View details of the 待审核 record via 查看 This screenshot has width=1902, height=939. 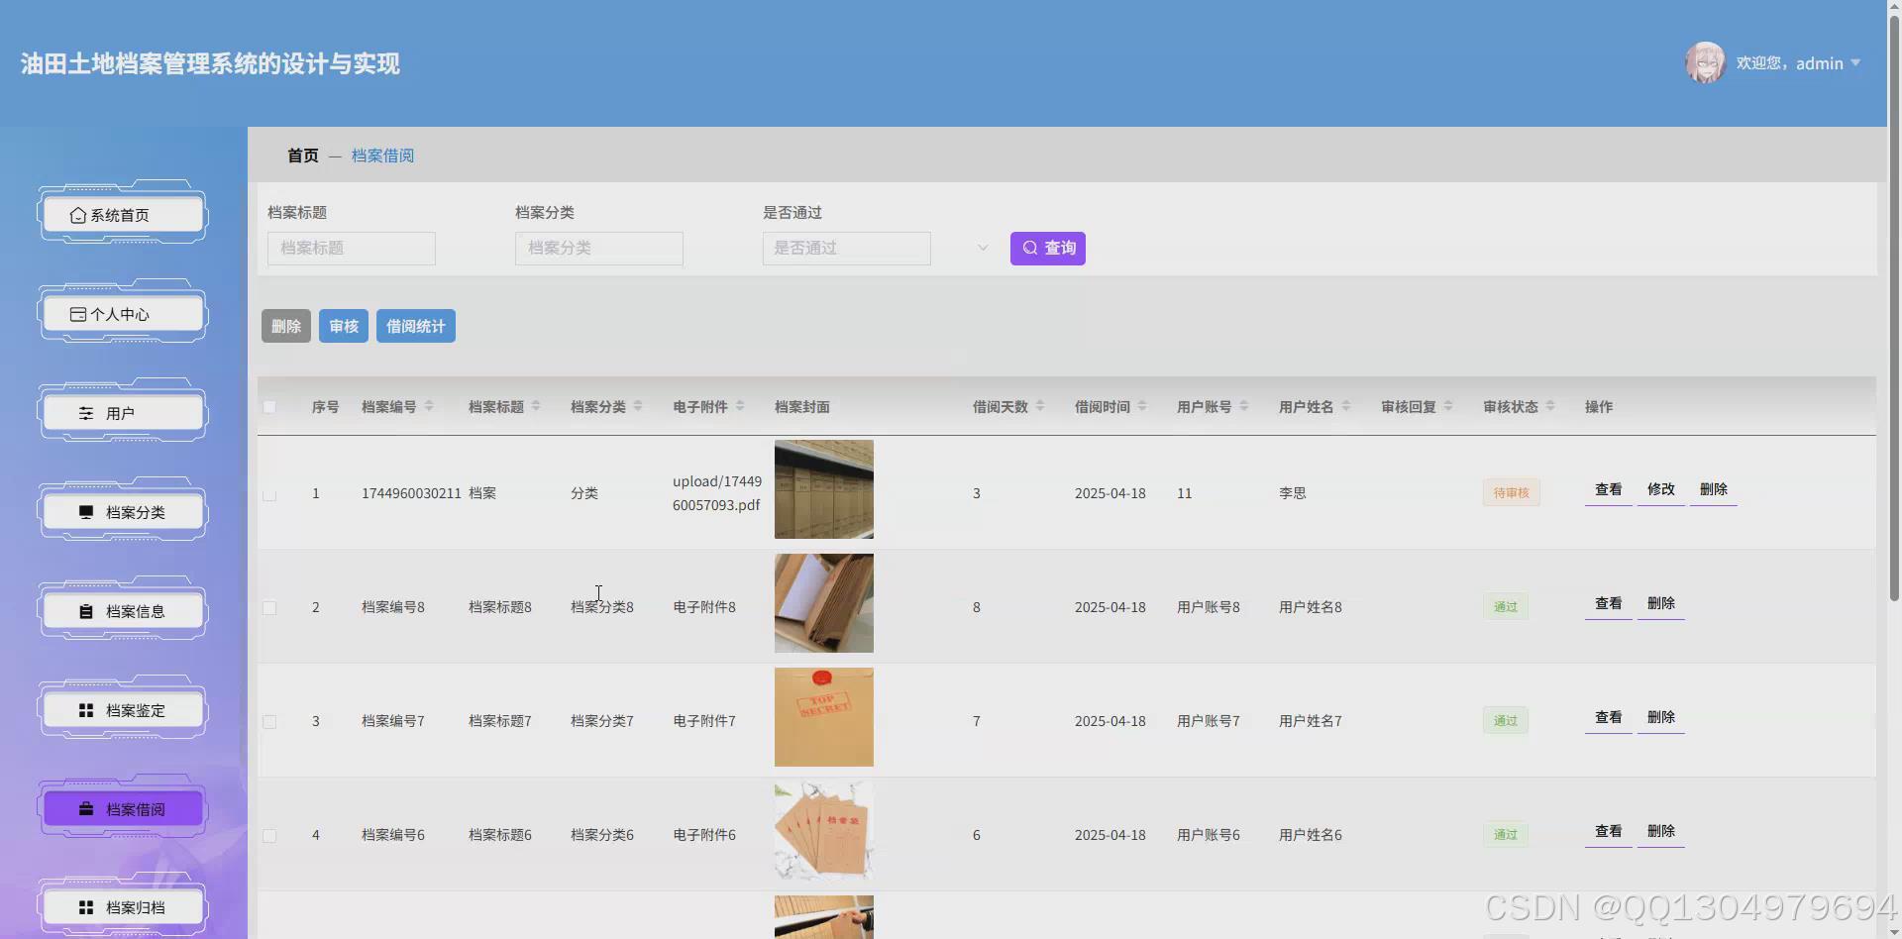(1608, 488)
